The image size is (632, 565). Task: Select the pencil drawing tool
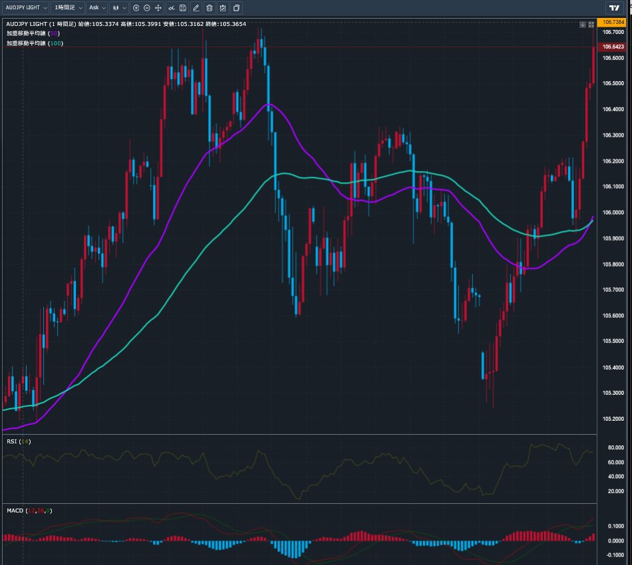coord(196,8)
